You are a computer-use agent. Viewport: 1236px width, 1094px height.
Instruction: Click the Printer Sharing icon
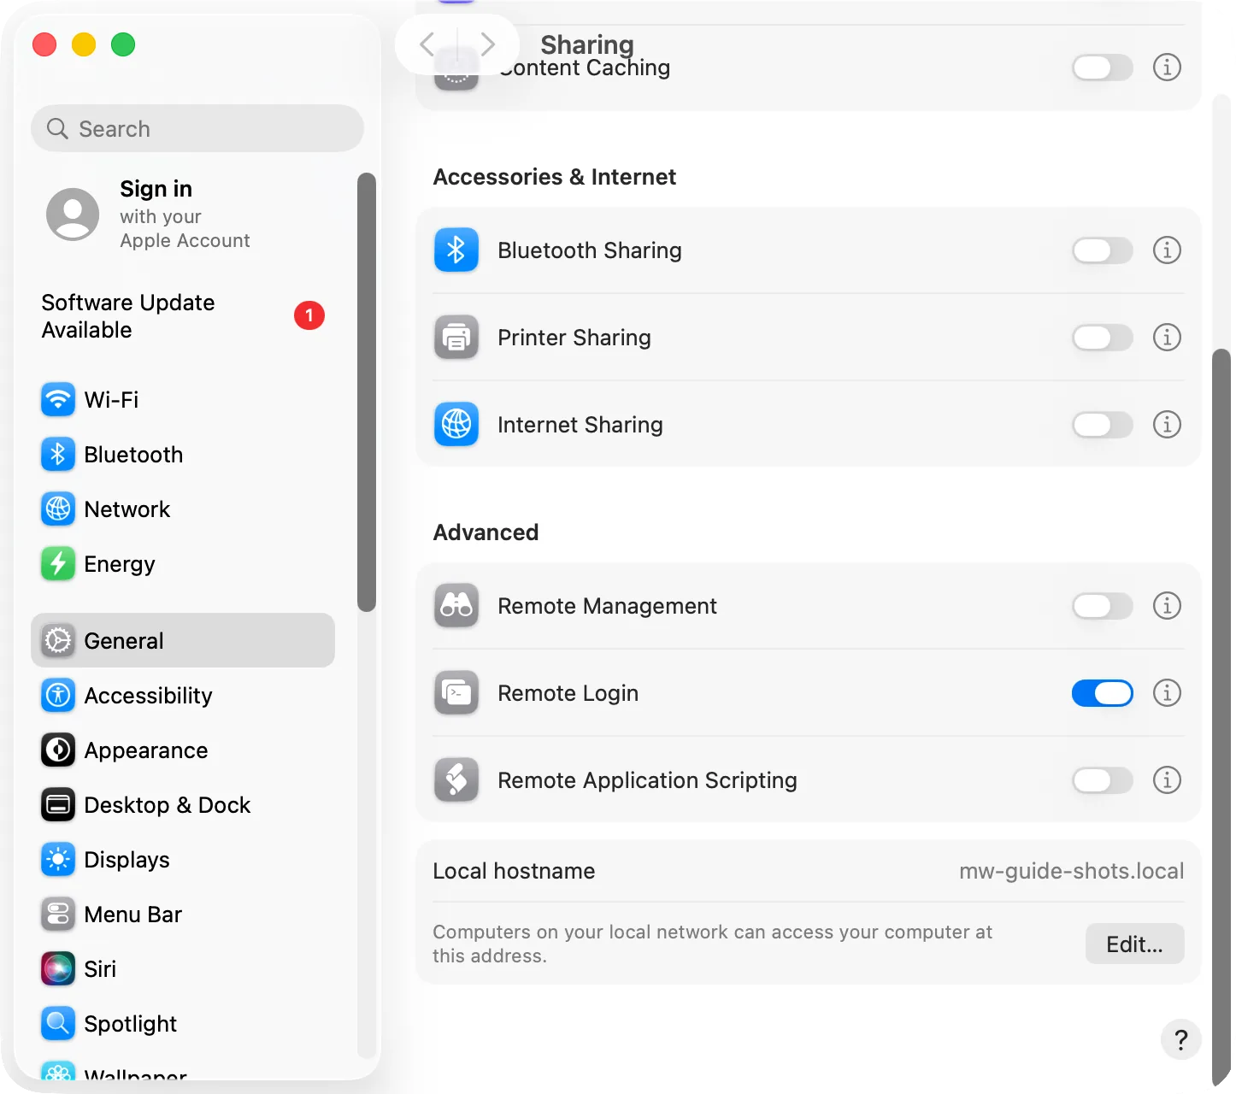coord(456,338)
